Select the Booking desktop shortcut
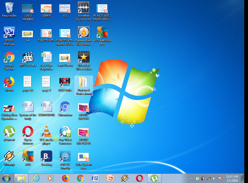Image resolution: width=248 pixels, height=183 pixels. pyautogui.click(x=46, y=157)
